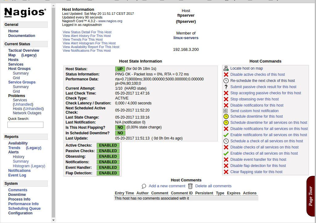This screenshot has height=223, width=316.
Task: Click yellow clock beside Schedule downtime for this host
Action: coord(226,116)
